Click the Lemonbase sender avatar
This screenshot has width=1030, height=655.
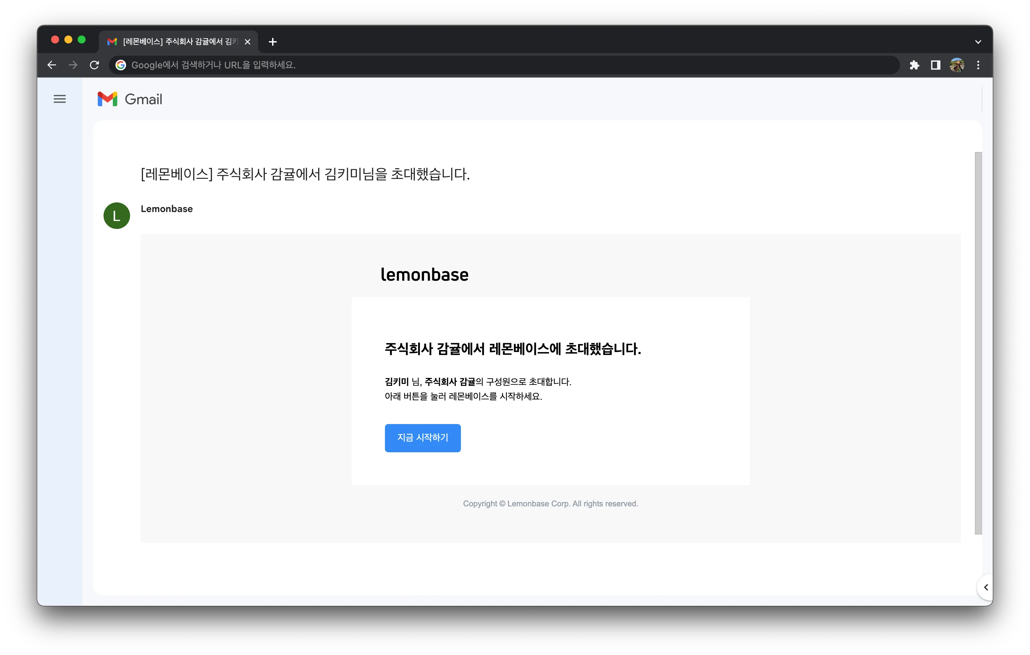click(x=117, y=216)
